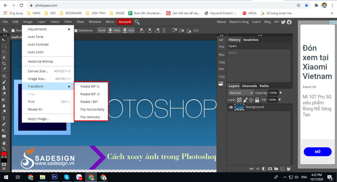Choose Flip Vertically
Image resolution: width=337 pixels, height=182 pixels.
point(91,117)
